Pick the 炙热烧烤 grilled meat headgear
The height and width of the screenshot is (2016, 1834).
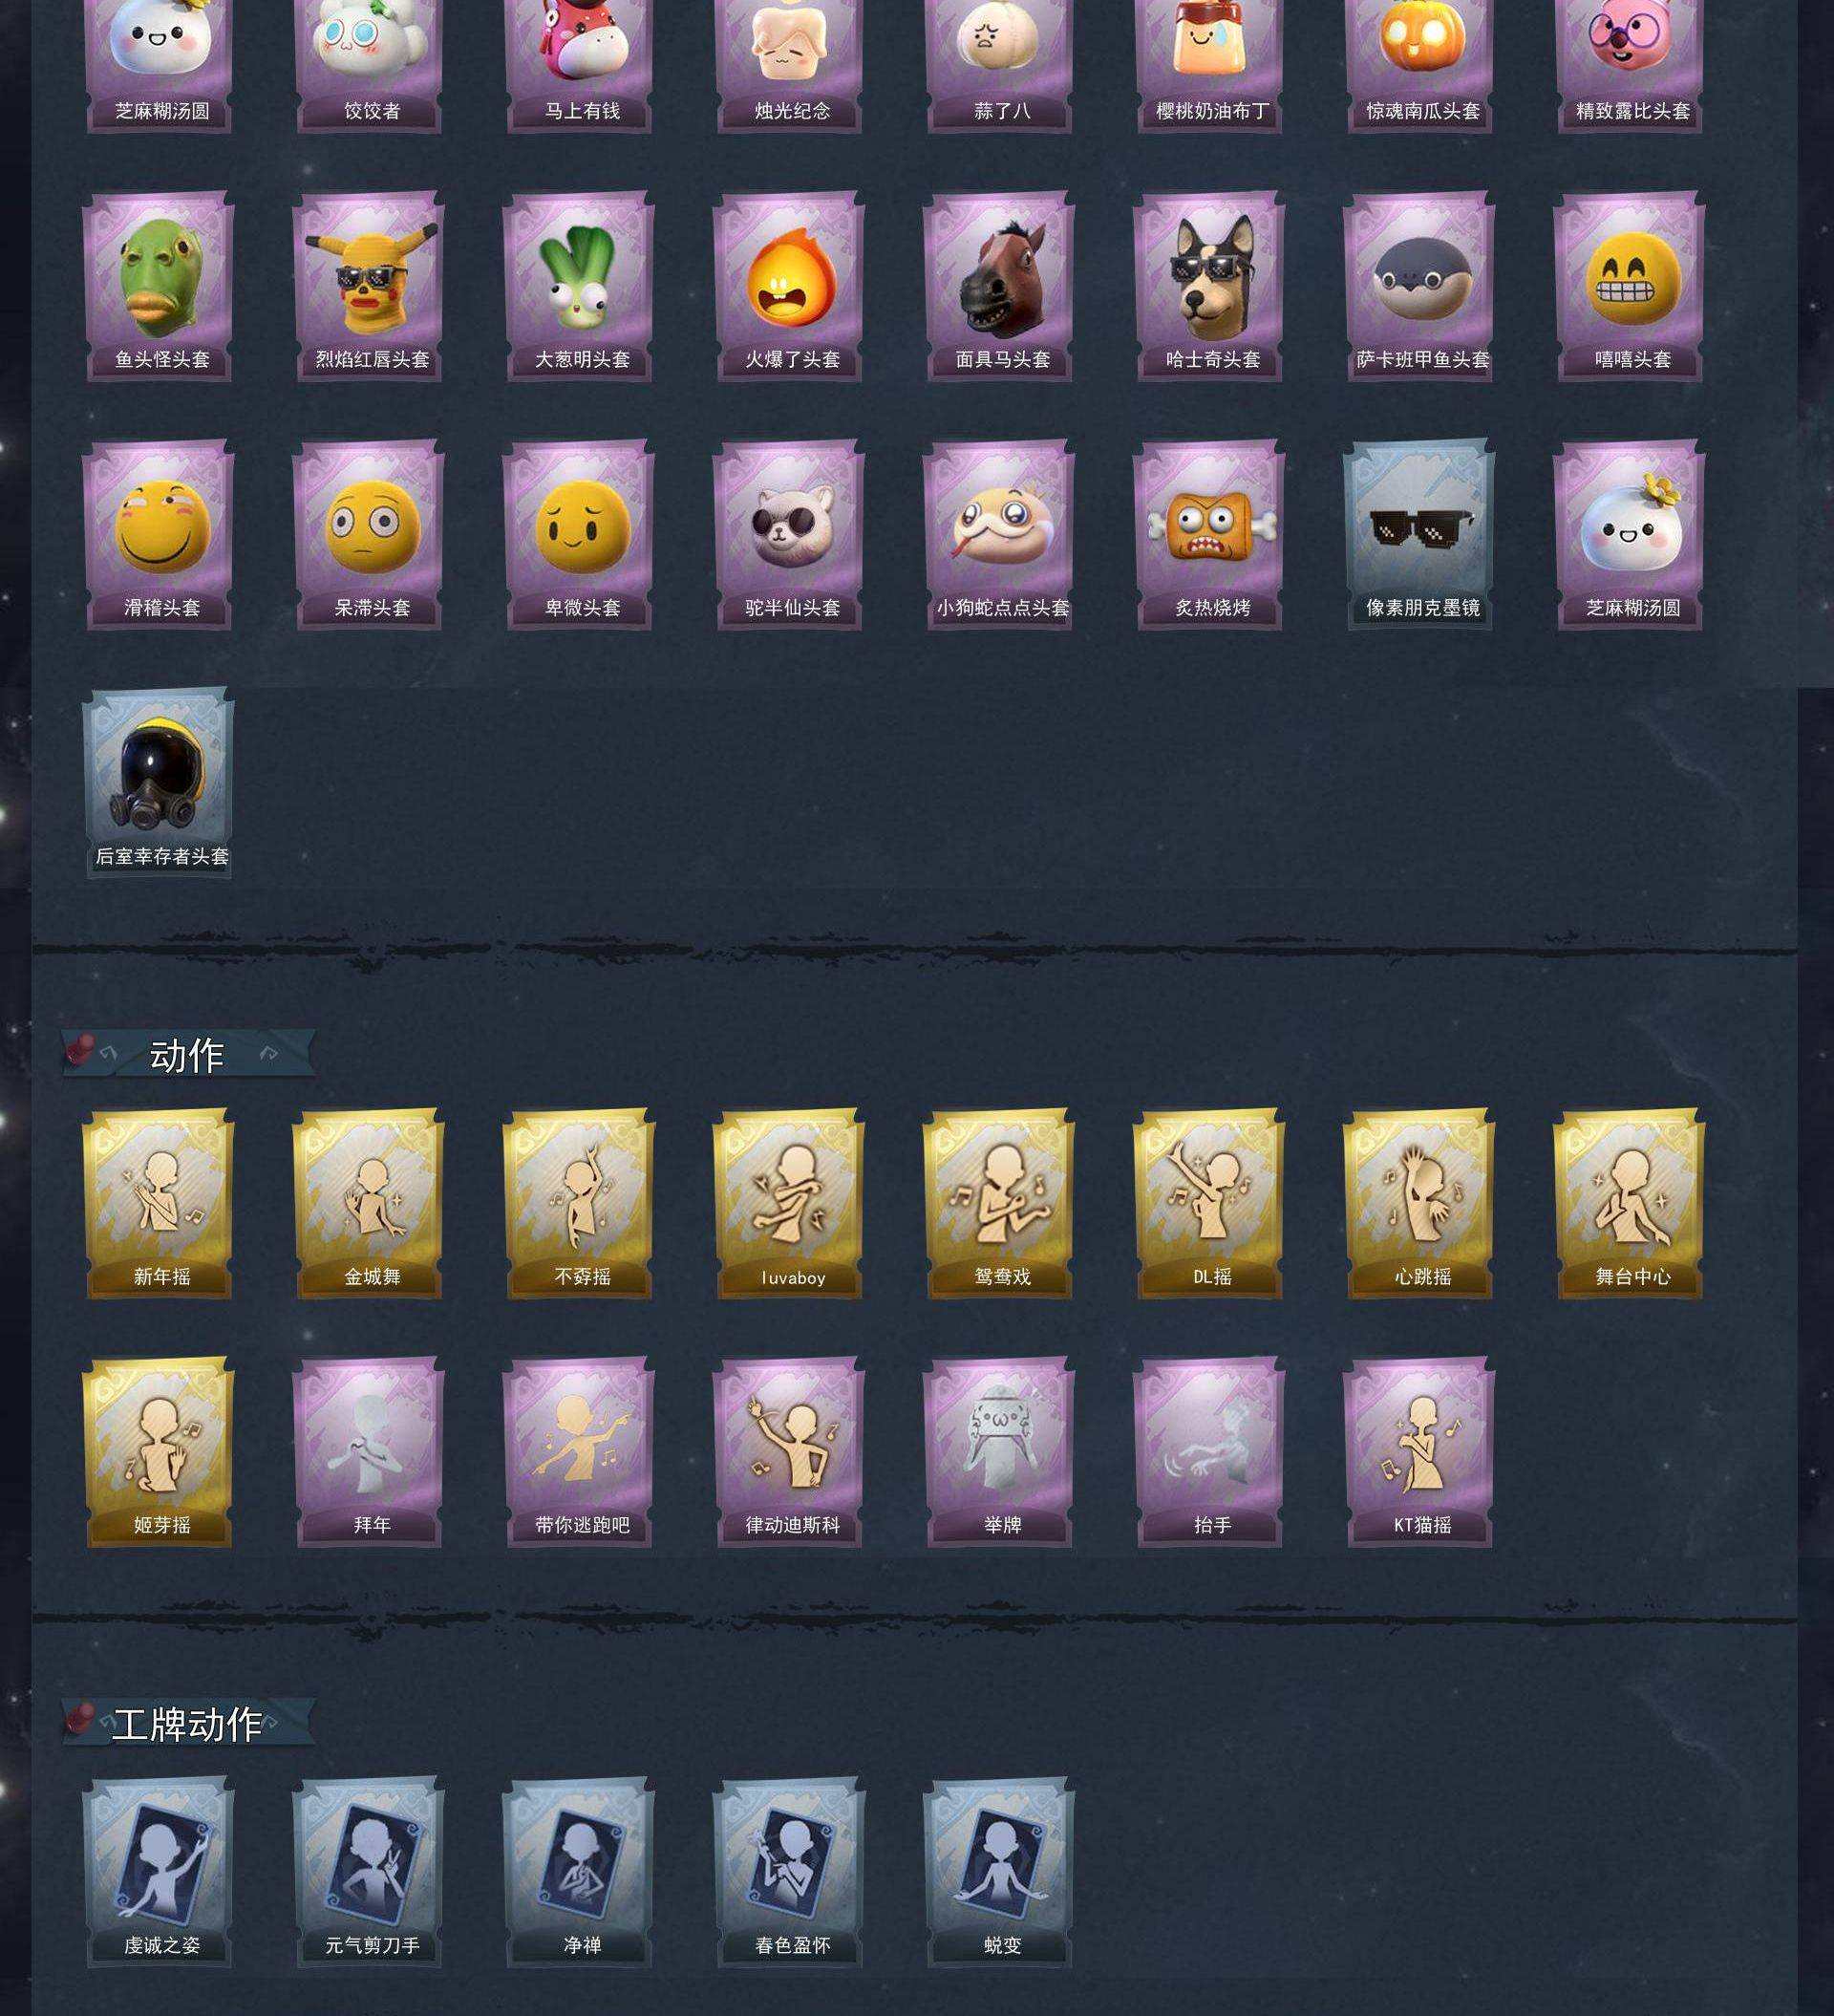(x=1209, y=535)
